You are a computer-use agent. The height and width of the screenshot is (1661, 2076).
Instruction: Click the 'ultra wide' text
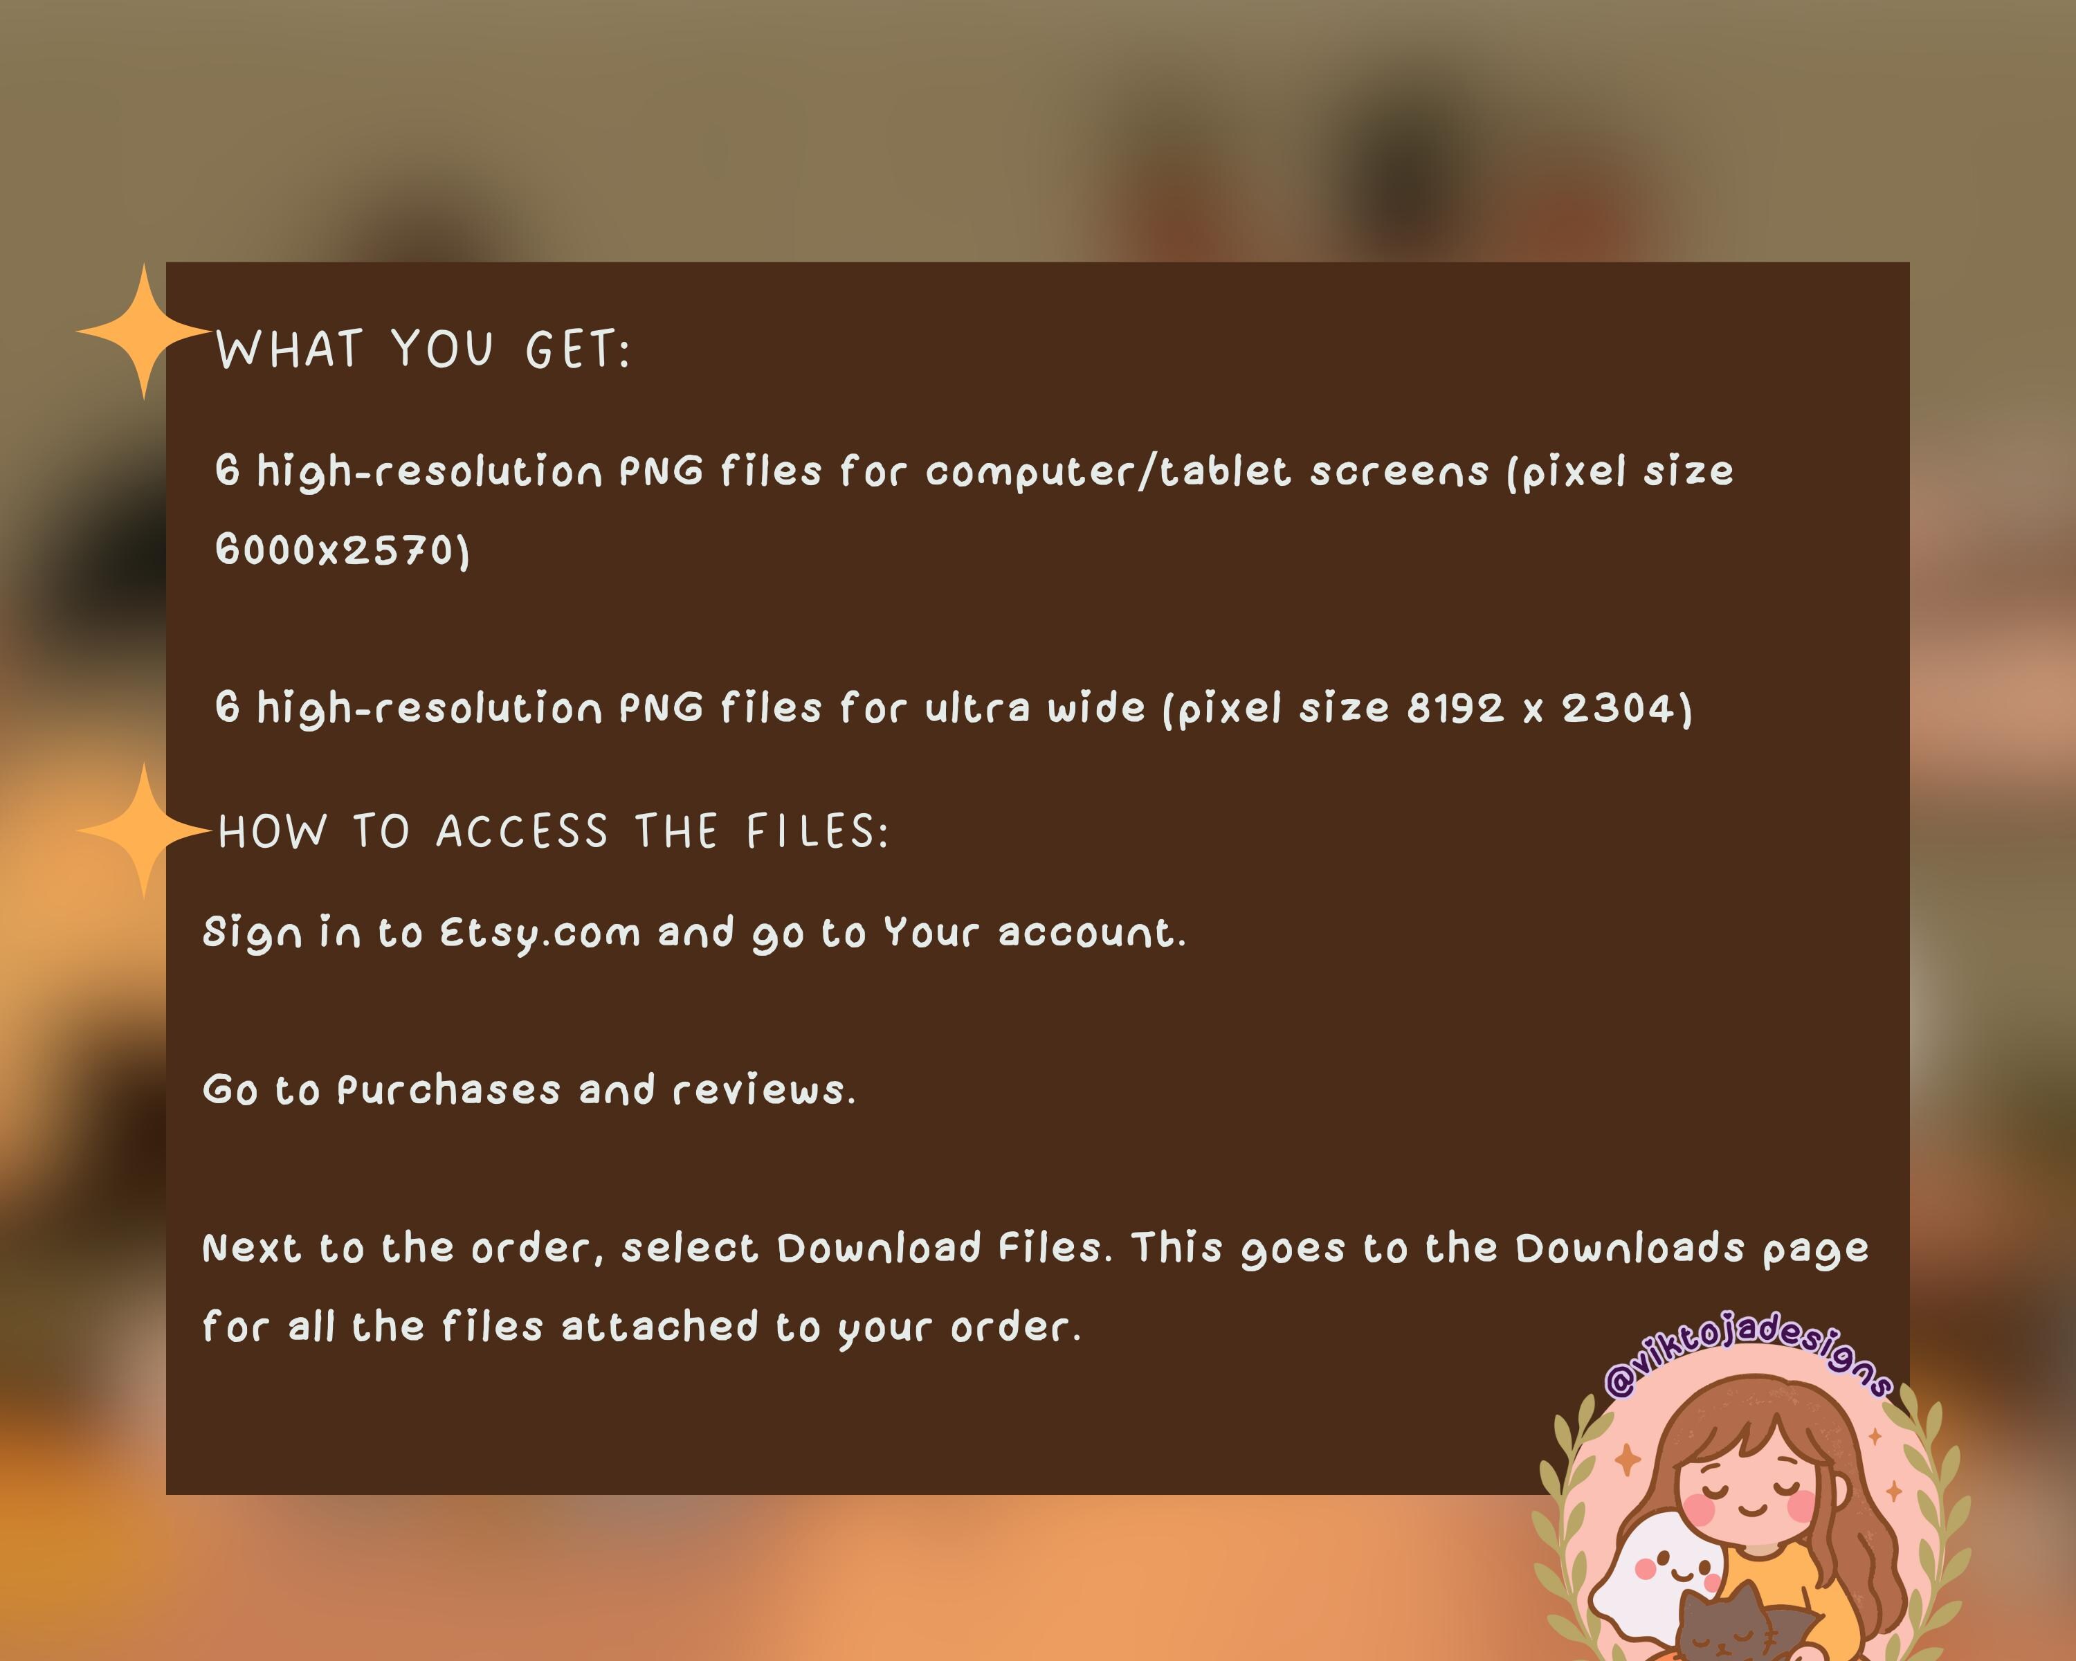(1035, 708)
